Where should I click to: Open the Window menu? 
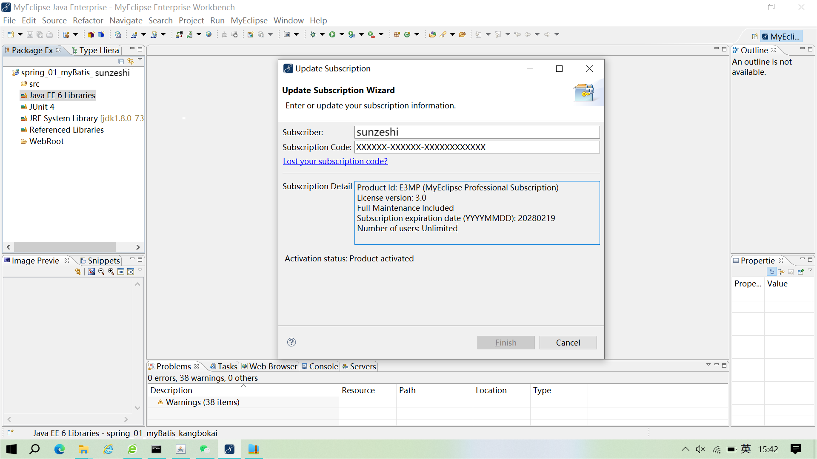pyautogui.click(x=289, y=20)
